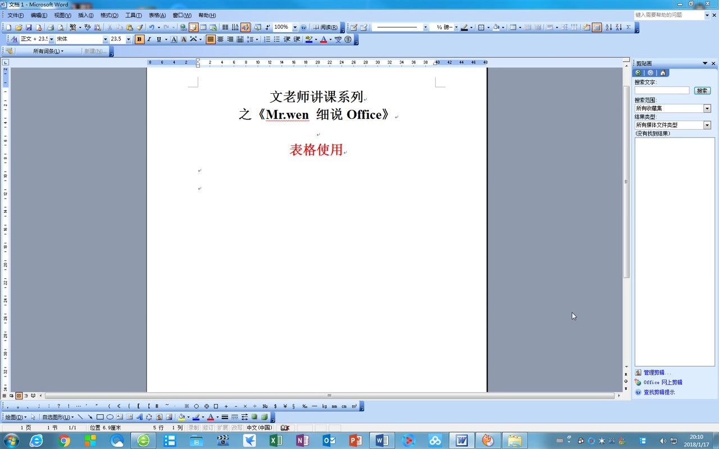Open the Style dropdown showing 正文 + 23.5

[x=52, y=39]
